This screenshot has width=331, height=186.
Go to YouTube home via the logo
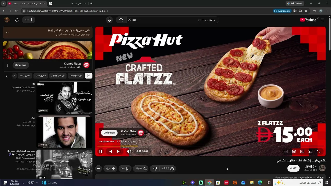[x=308, y=20]
